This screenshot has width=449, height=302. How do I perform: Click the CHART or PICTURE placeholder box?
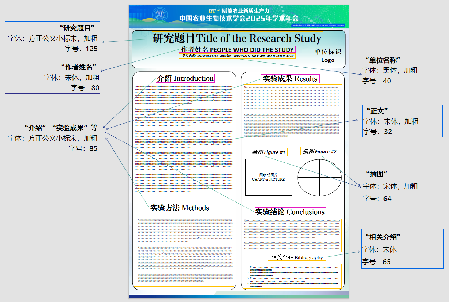(268, 177)
